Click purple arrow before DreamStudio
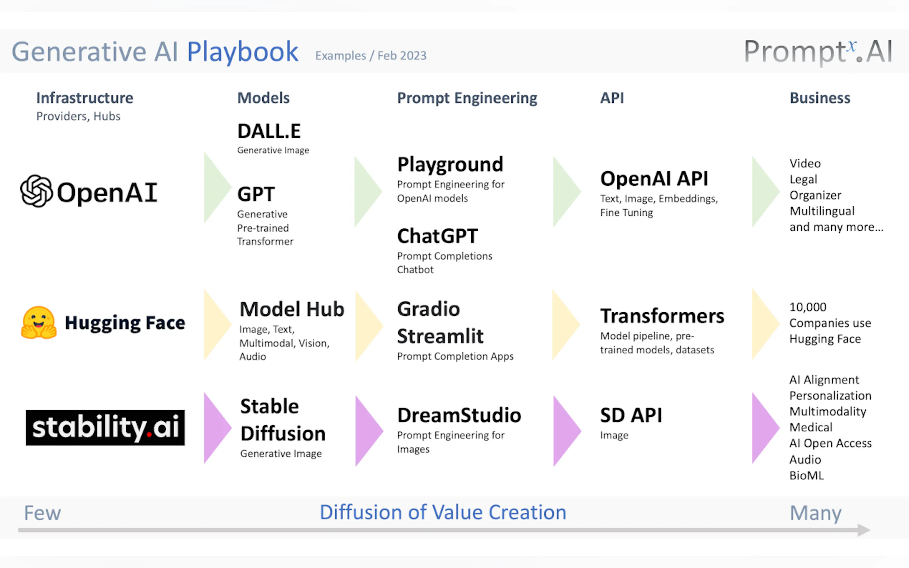This screenshot has height=568, width=909. coord(366,431)
